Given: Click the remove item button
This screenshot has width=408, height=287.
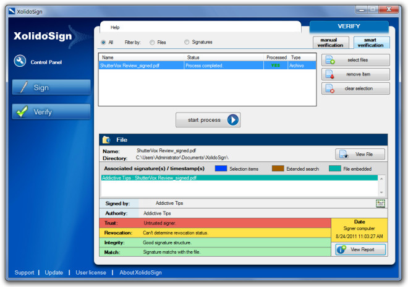Looking at the screenshot, I should tap(355, 74).
